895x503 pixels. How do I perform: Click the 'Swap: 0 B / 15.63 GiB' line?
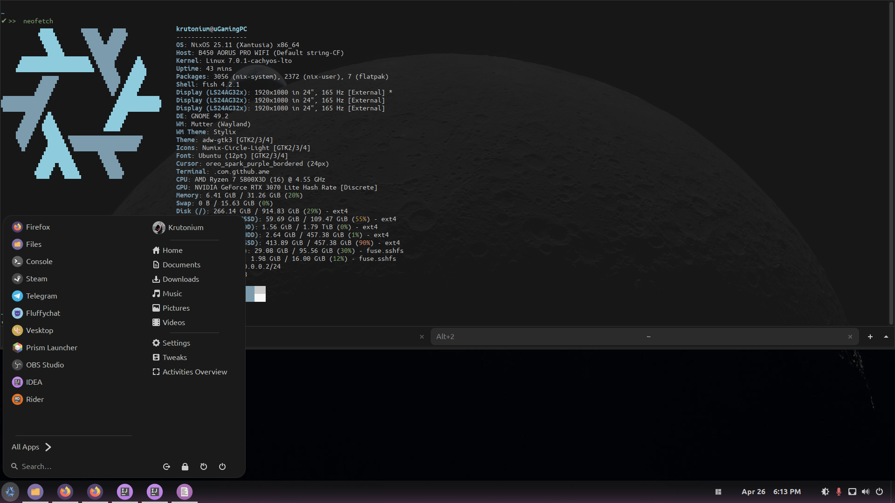[x=225, y=203]
